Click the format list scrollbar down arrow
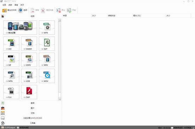195x129 pixels. tap(60, 99)
